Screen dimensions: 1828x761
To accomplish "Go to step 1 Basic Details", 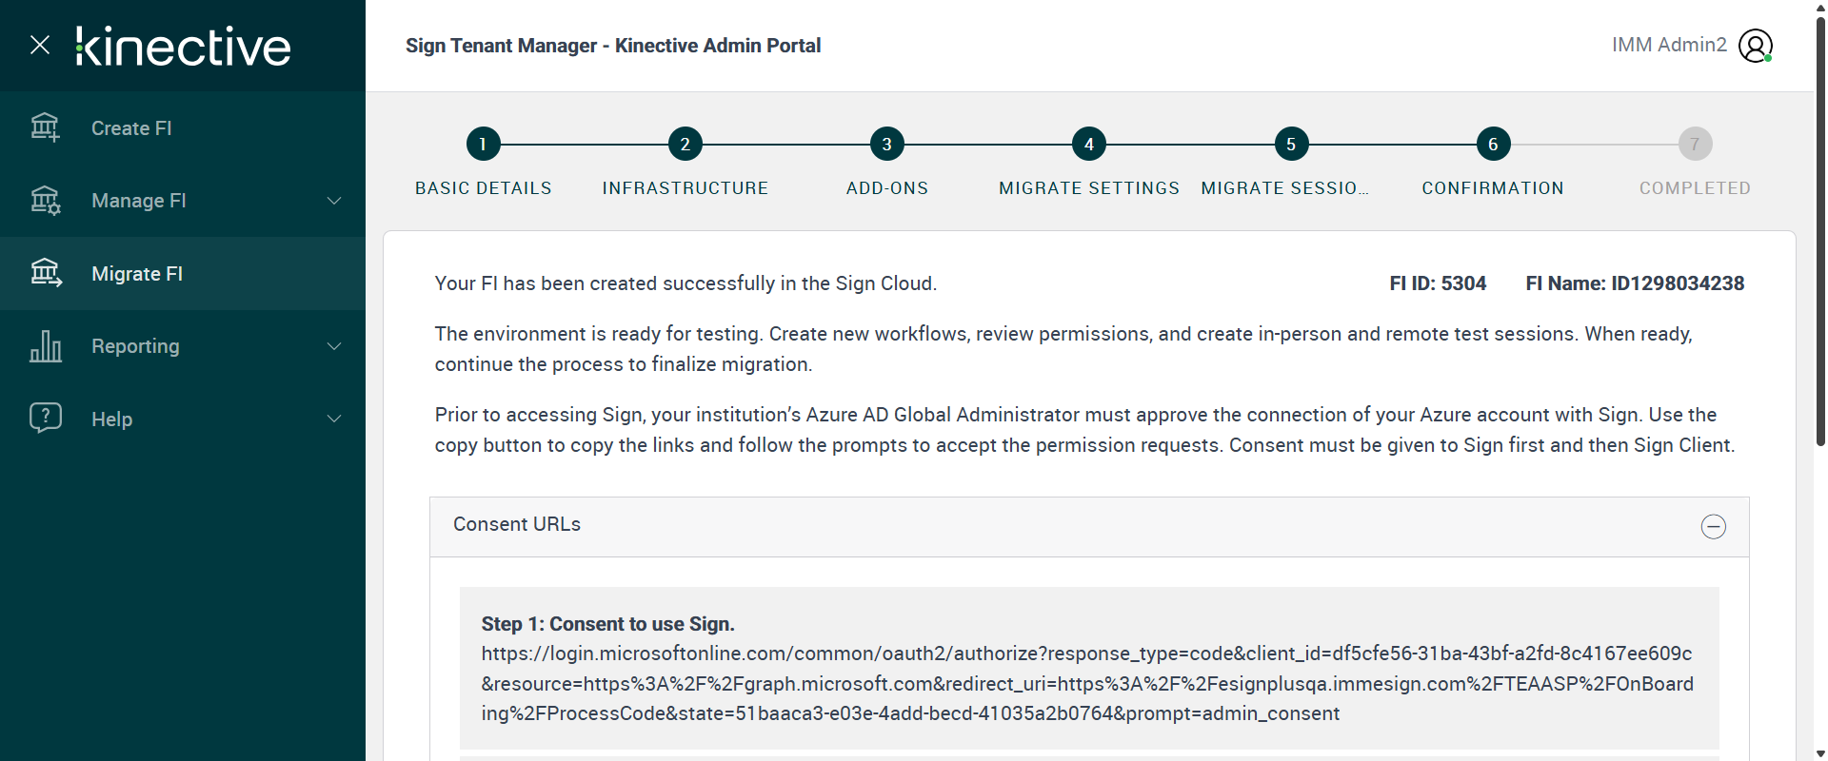I will [483, 145].
